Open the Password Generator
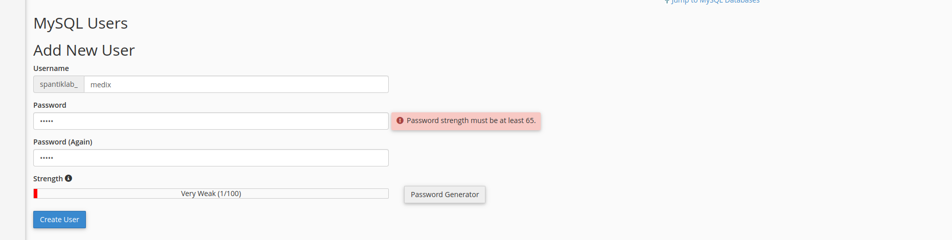952x240 pixels. [445, 195]
